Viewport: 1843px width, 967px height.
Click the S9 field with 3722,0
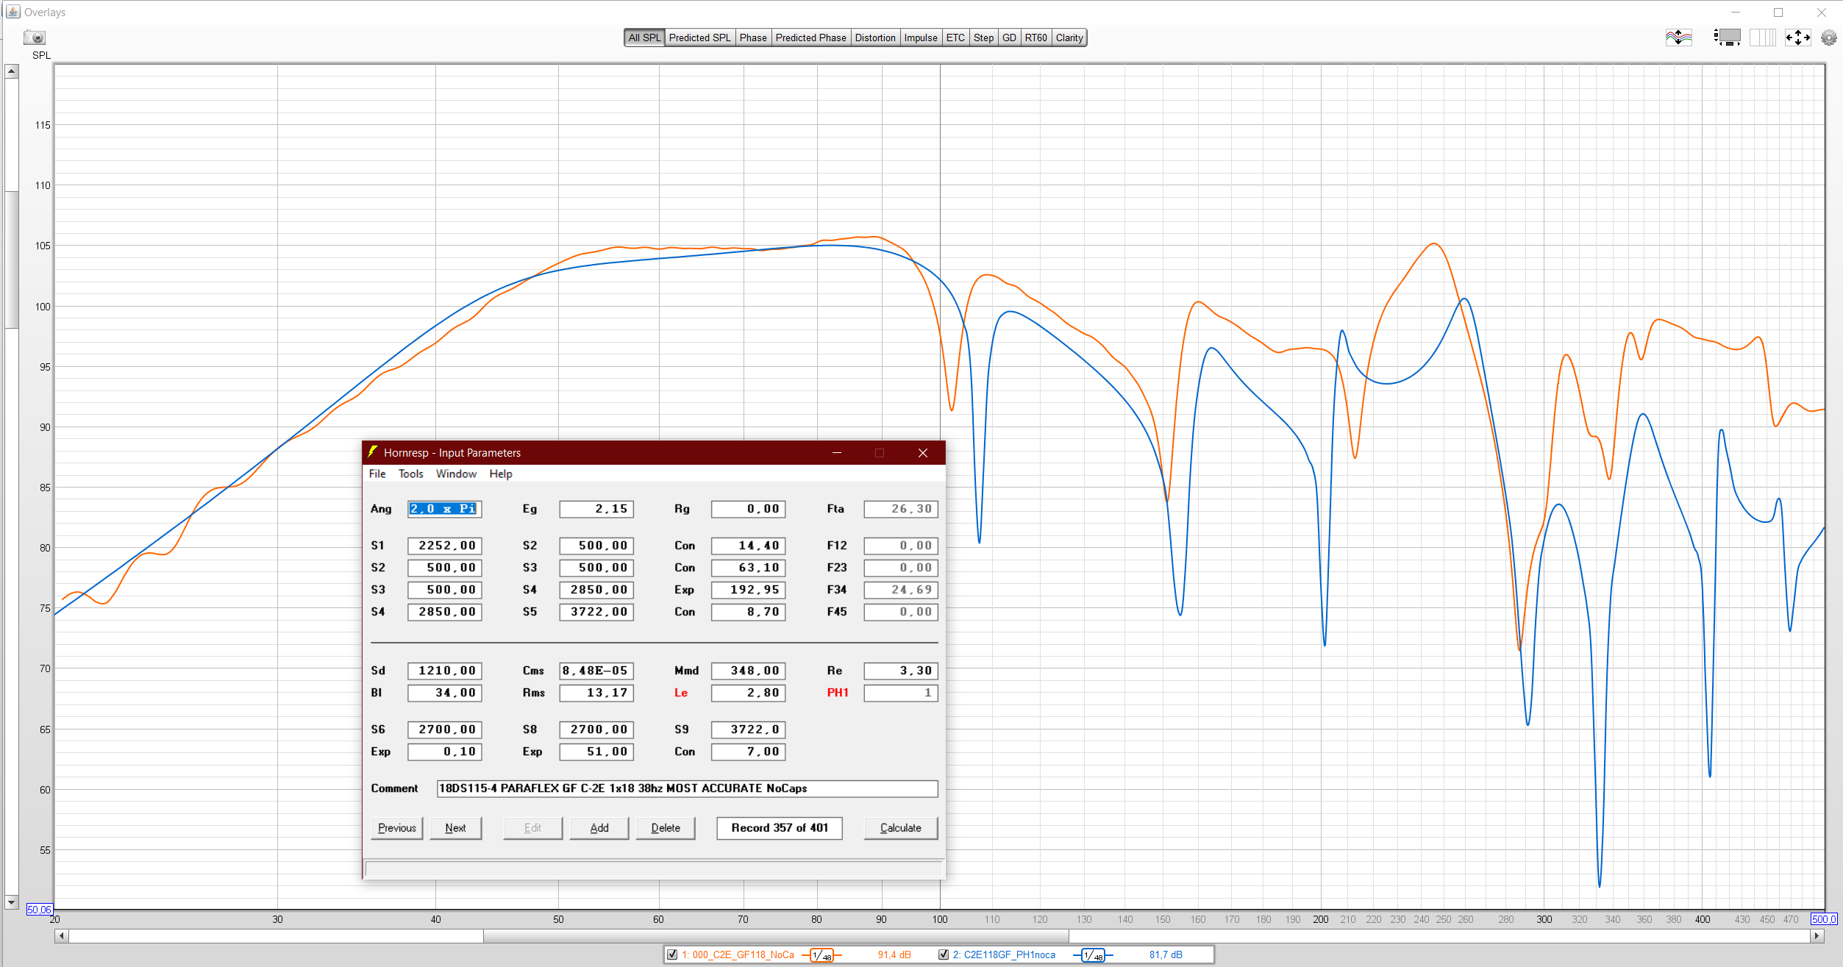pyautogui.click(x=748, y=729)
